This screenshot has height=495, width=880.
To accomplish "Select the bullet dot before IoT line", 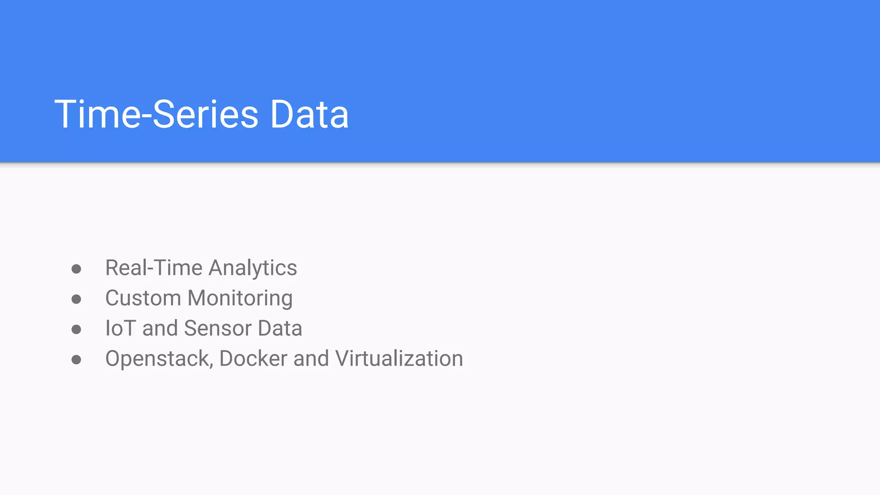I will 76,330.
